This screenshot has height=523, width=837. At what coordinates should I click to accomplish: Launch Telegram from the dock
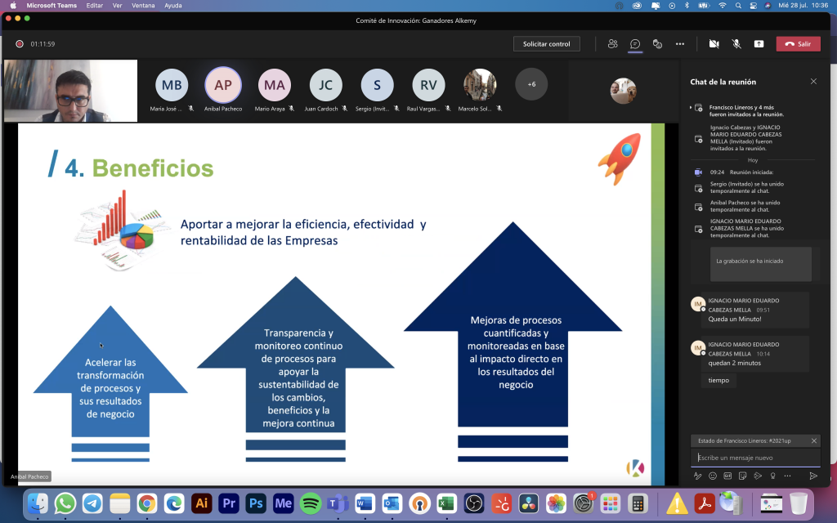point(92,503)
